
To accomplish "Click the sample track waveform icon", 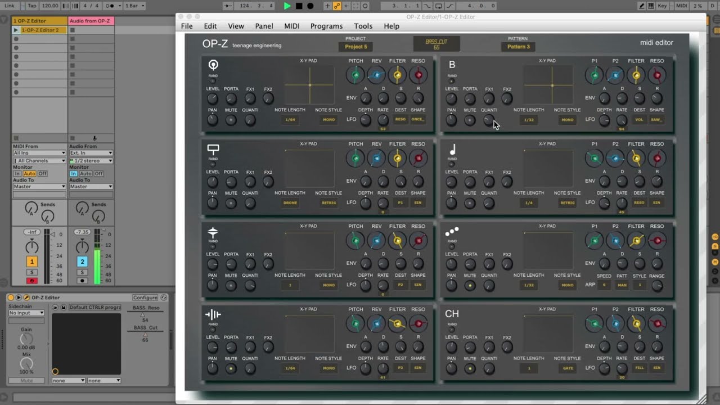I will tap(213, 314).
